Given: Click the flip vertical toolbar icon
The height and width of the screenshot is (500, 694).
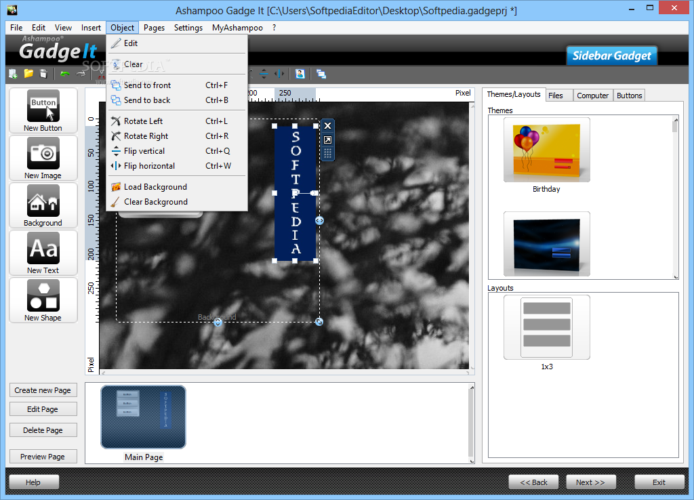Looking at the screenshot, I should (264, 74).
